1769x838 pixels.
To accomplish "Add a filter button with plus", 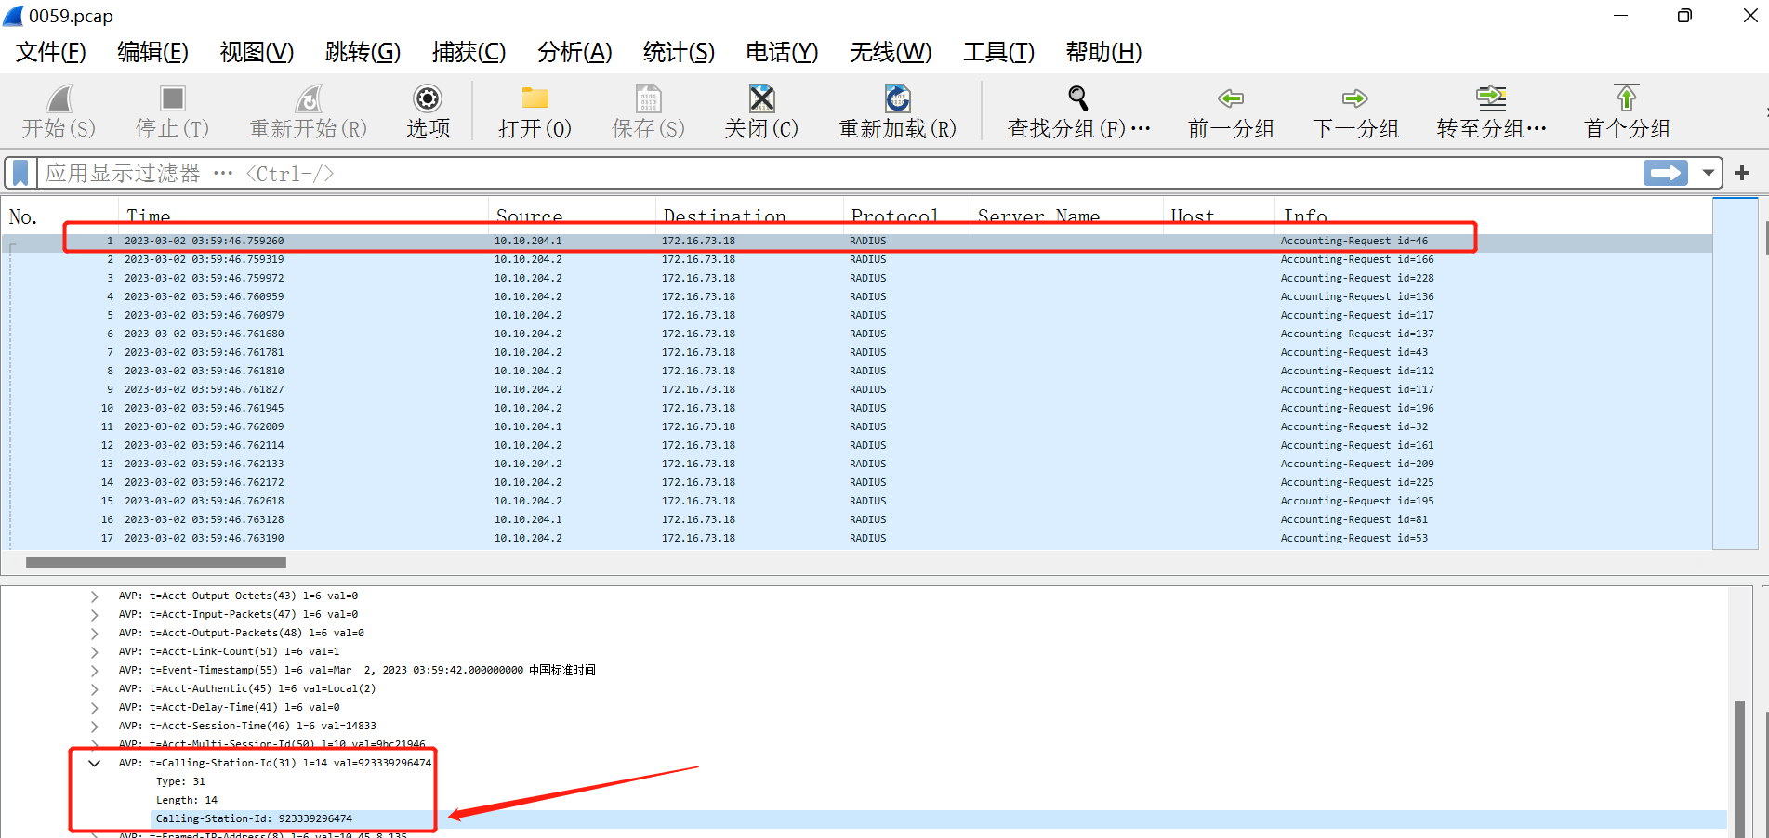I will (x=1742, y=173).
